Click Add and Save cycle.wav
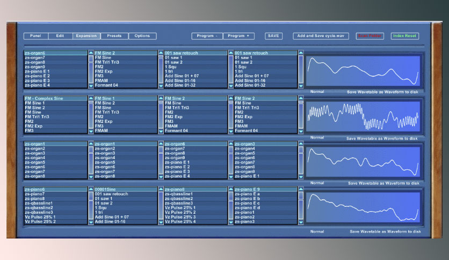This screenshot has width=449, height=260. [321, 36]
